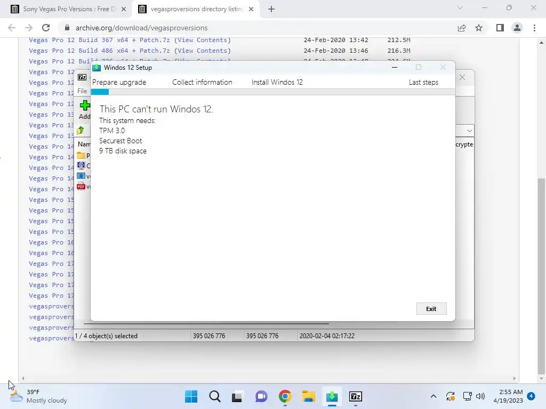Click the 1 / 4 object(s) selected status

[107, 336]
